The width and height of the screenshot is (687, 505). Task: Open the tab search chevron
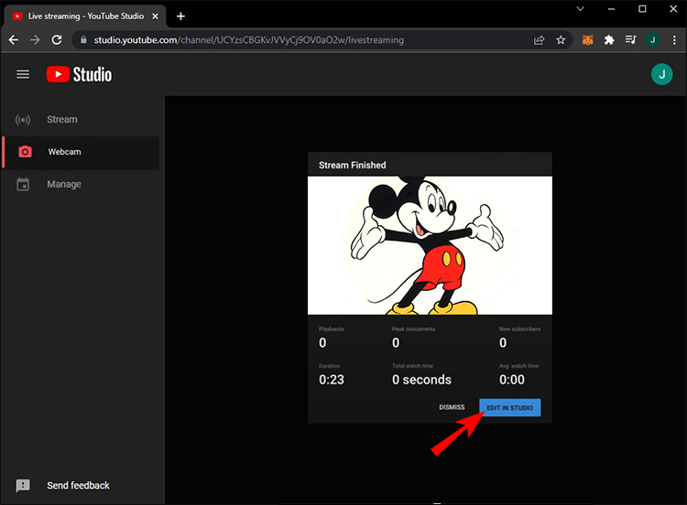(x=580, y=9)
